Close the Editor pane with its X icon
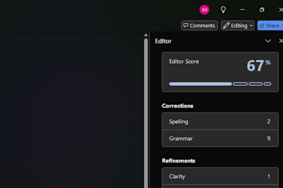Image resolution: width=283 pixels, height=188 pixels. 281,41
